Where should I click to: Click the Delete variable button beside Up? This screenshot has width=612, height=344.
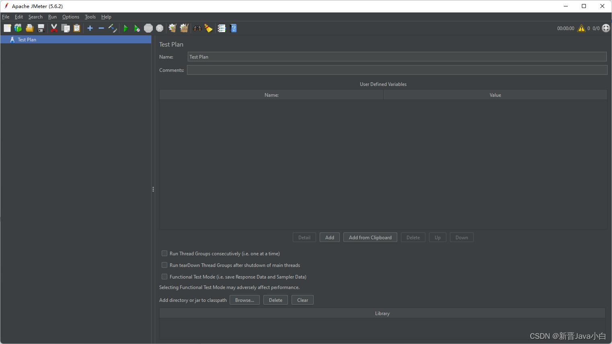[413, 237]
